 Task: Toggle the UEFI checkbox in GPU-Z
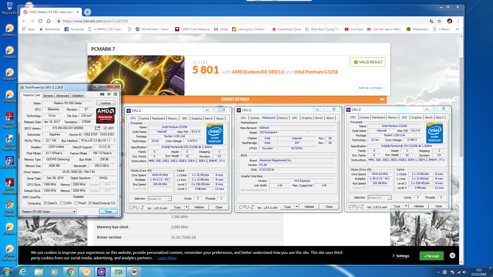click(105, 128)
